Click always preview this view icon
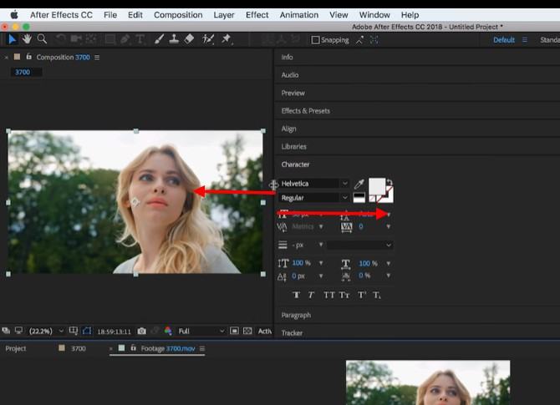The height and width of the screenshot is (405, 560). tap(6, 331)
